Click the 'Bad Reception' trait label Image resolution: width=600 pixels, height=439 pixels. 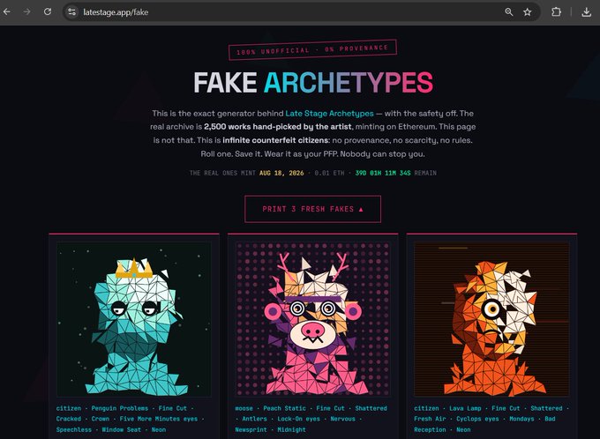pos(484,424)
